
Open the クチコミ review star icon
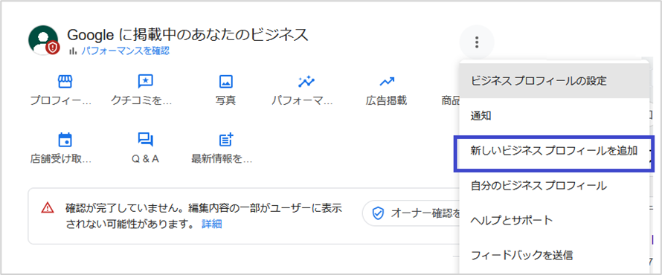[145, 82]
